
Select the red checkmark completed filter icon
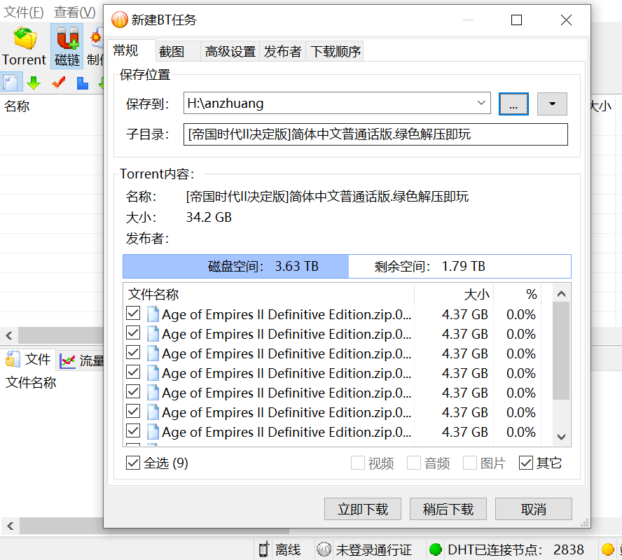pos(59,83)
